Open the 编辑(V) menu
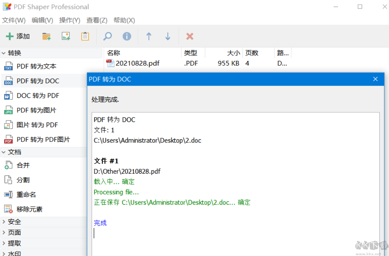Viewport: 389px width, 256px height. pos(42,20)
